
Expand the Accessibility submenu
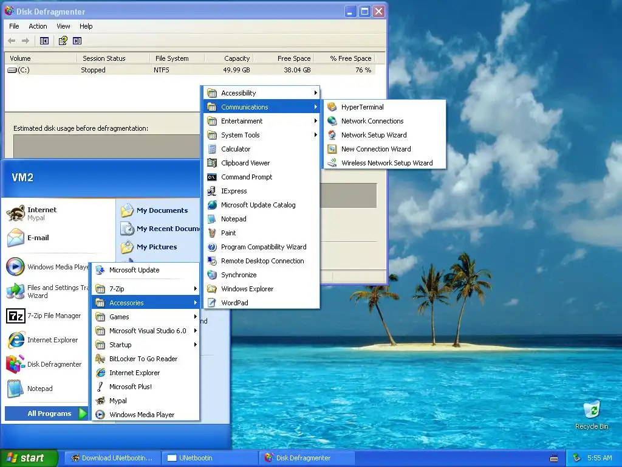(262, 93)
